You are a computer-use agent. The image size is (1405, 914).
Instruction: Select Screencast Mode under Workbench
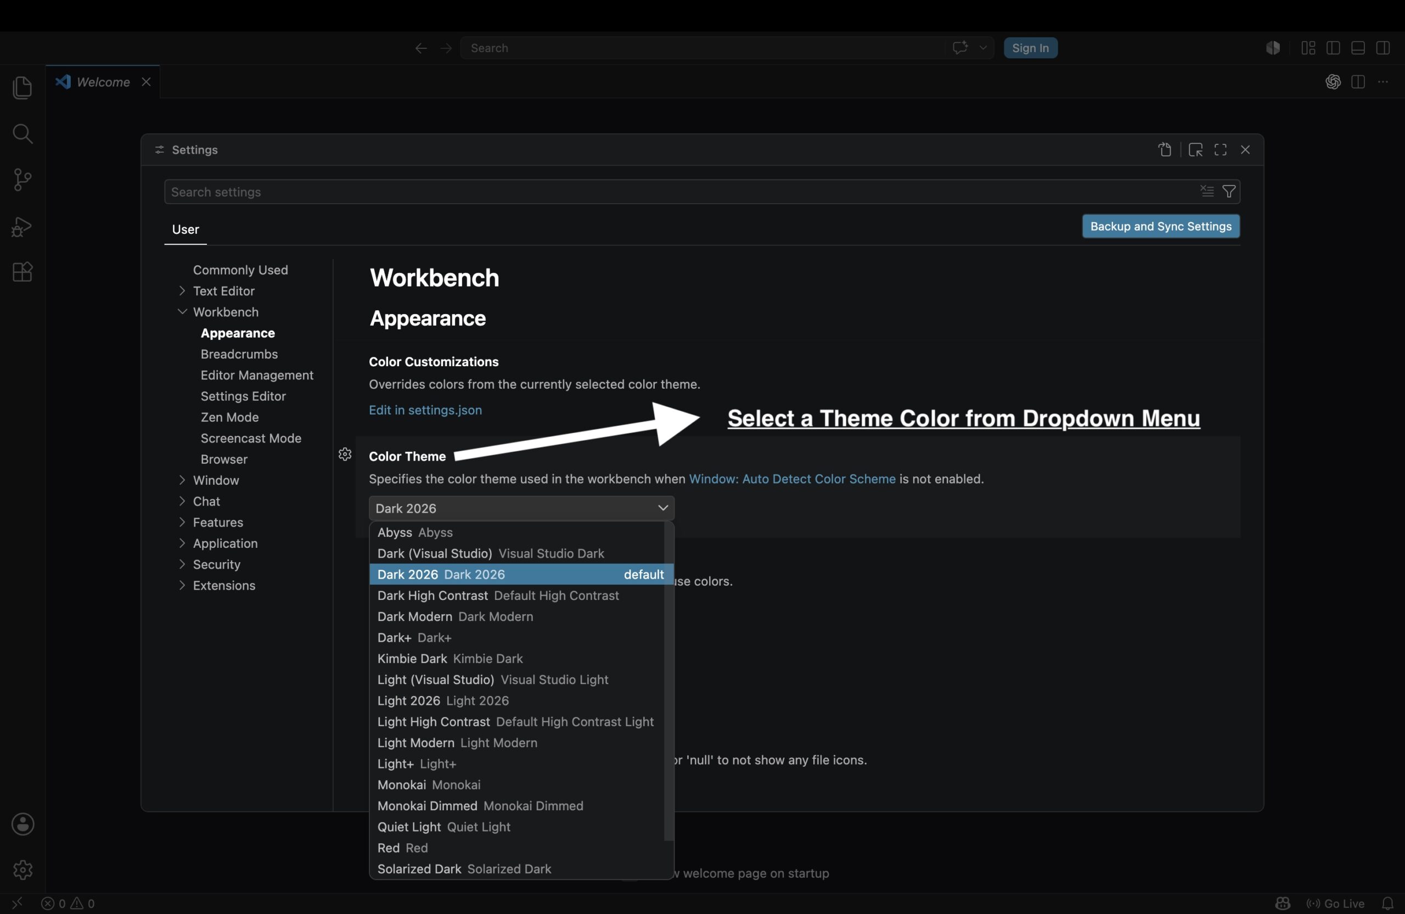(x=251, y=438)
